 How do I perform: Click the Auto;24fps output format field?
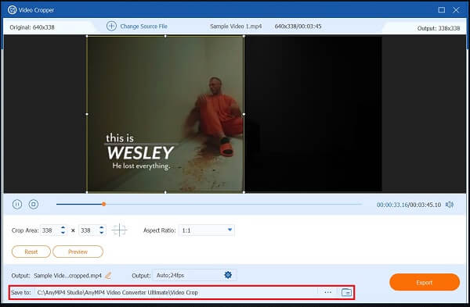188,275
